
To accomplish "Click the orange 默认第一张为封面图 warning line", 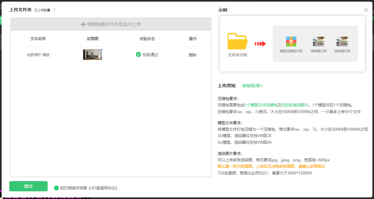I will coord(271,166).
